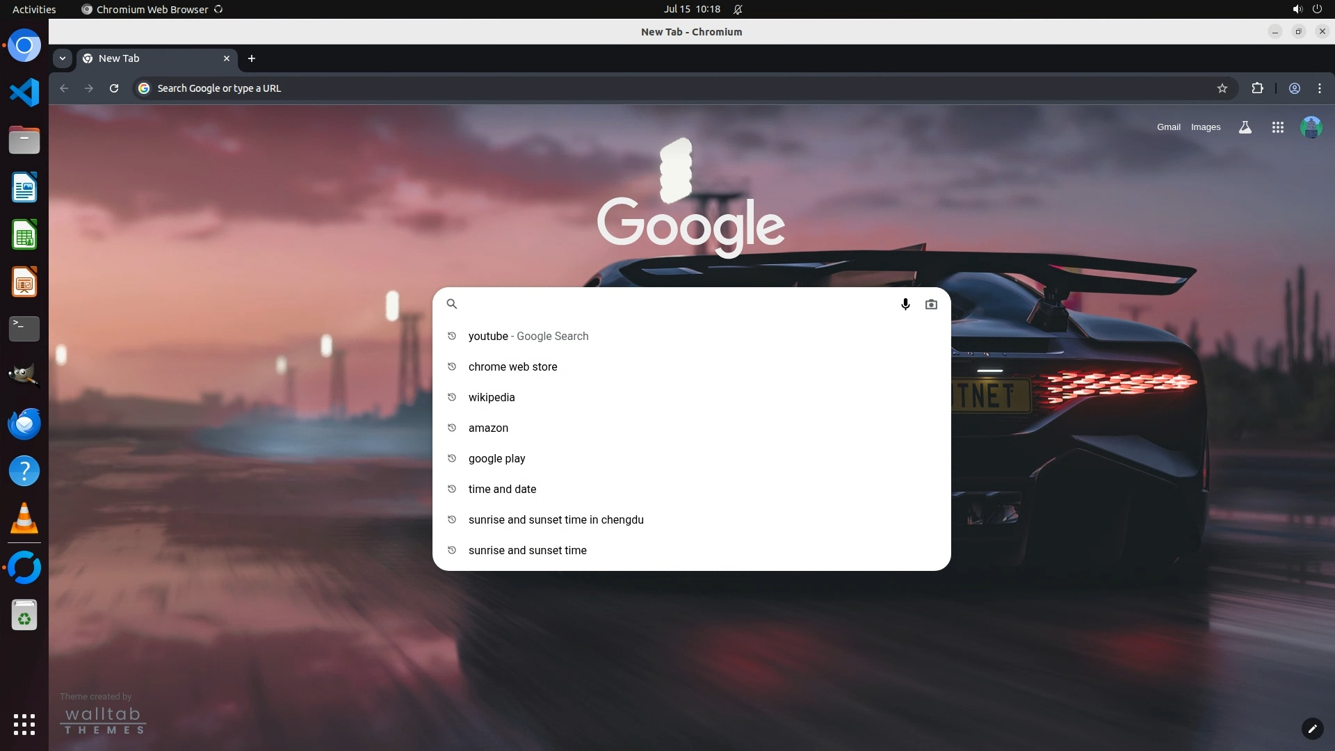Expand the tab search dropdown arrow
The height and width of the screenshot is (751, 1335).
(63, 58)
